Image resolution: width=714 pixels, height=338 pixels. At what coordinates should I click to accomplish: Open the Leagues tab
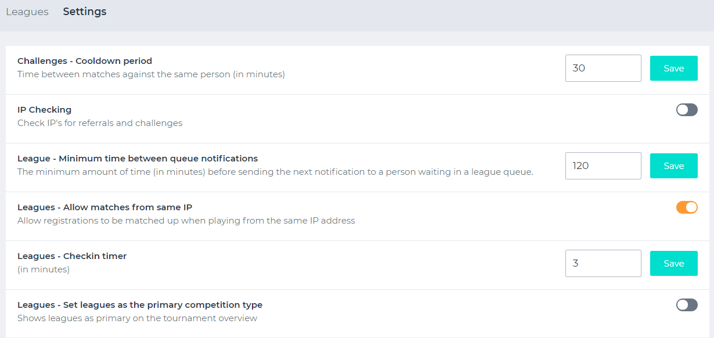[27, 12]
